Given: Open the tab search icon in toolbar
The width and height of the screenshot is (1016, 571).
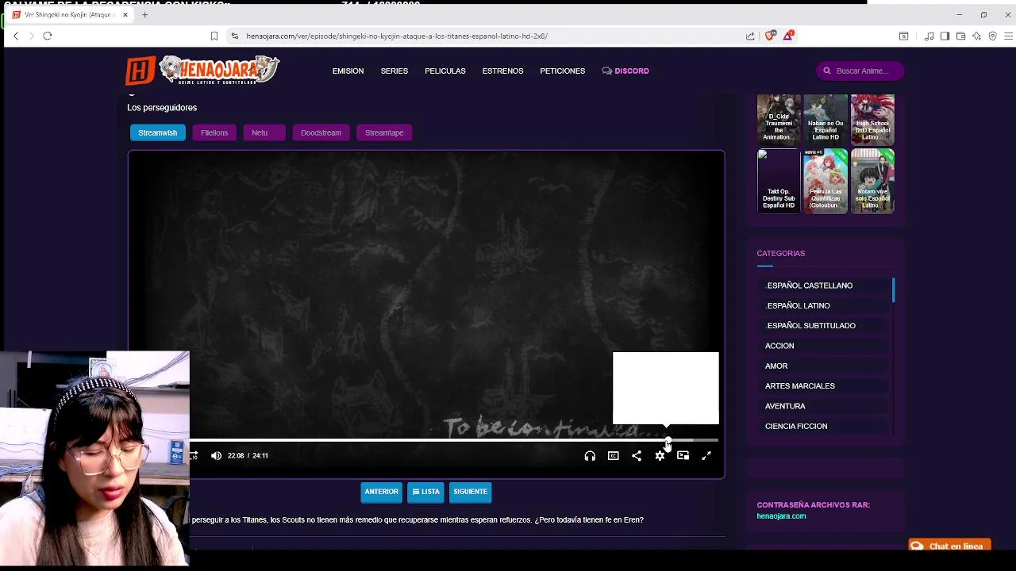Looking at the screenshot, I should [903, 36].
